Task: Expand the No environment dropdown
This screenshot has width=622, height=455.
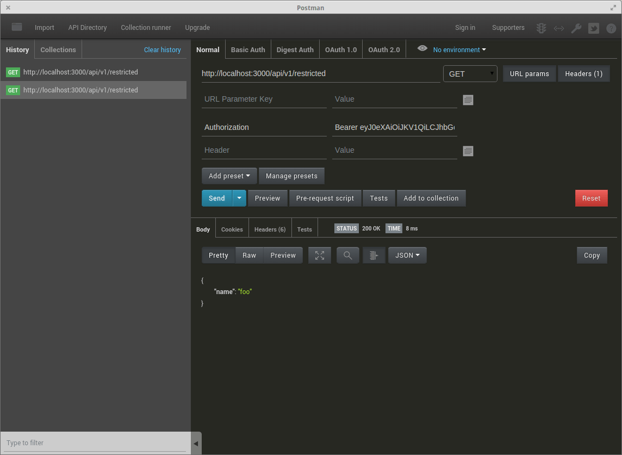Action: tap(459, 50)
